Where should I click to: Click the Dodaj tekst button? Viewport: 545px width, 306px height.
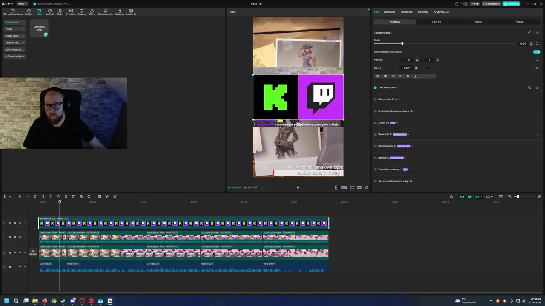15,22
